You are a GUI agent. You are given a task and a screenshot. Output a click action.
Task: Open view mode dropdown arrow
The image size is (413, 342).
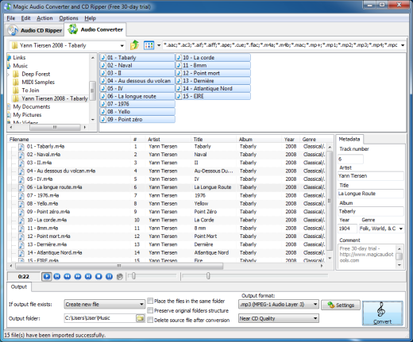(159, 45)
